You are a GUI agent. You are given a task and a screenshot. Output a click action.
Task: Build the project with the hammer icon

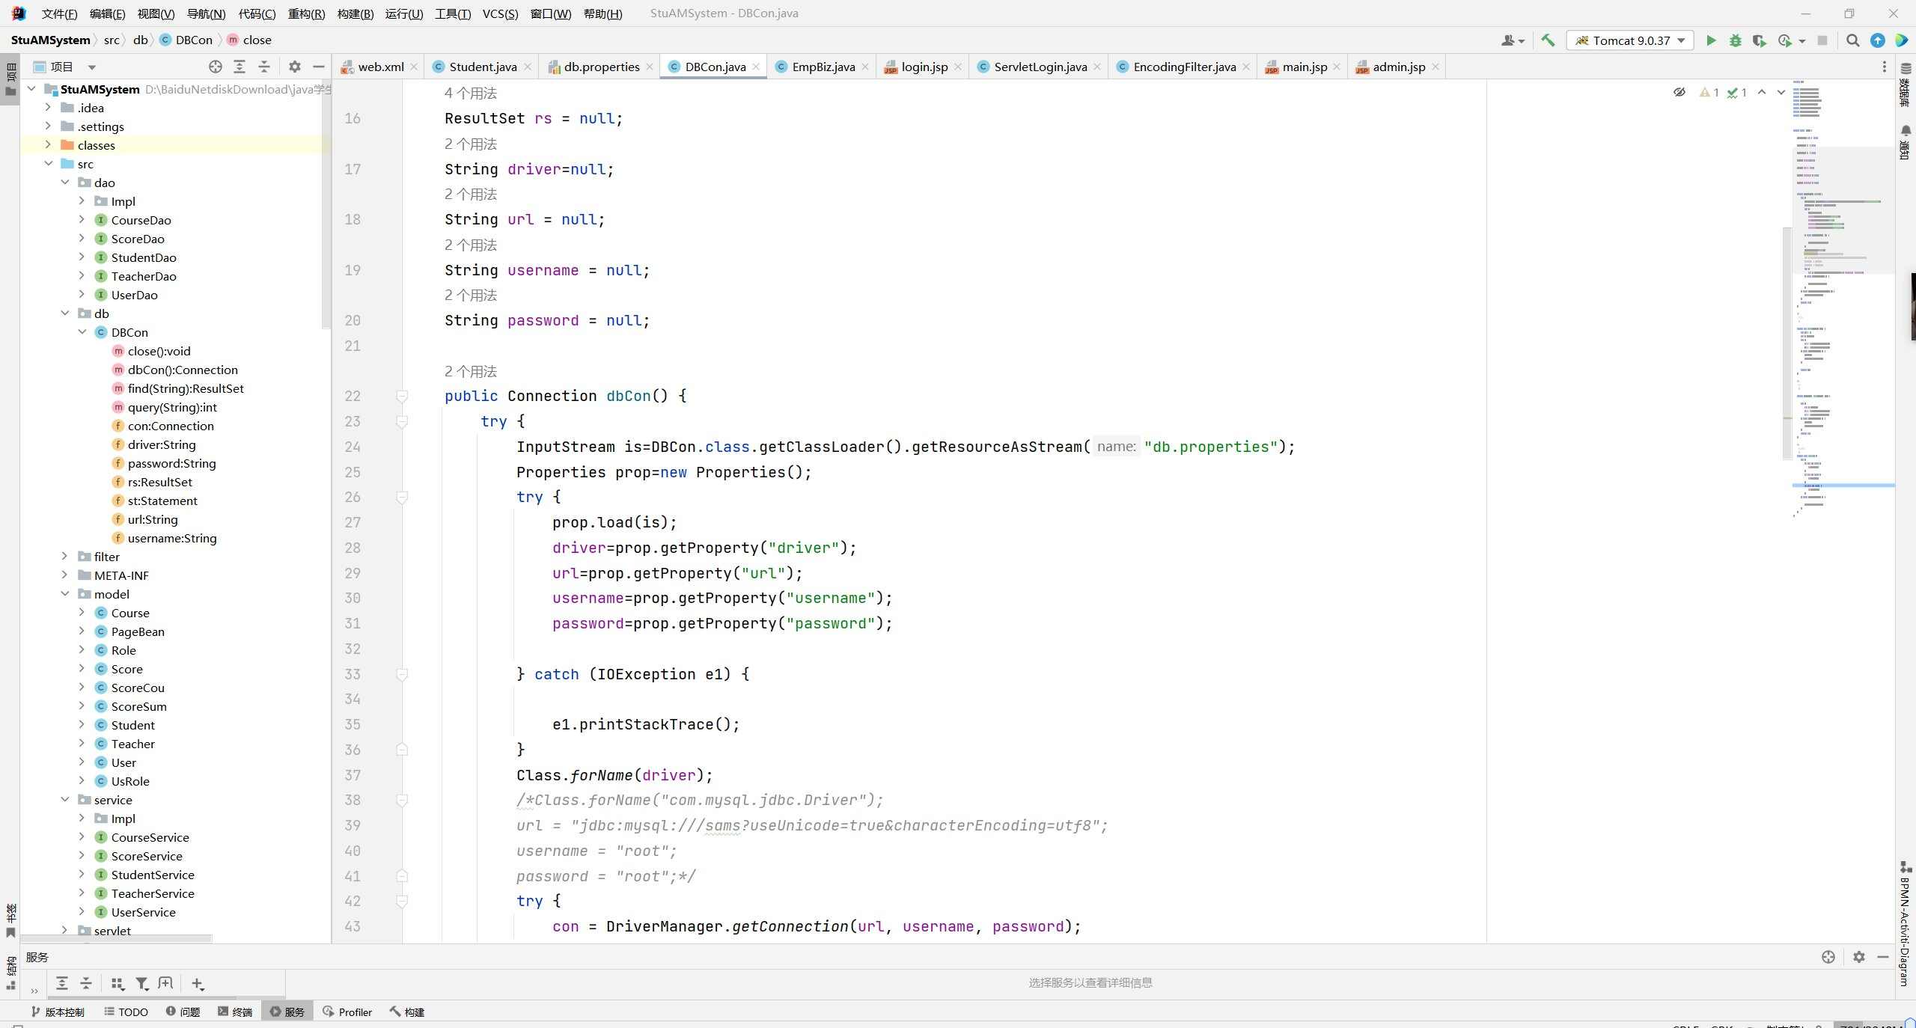click(1548, 40)
